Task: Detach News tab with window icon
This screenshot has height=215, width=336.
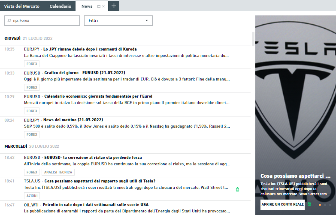Action: pos(99,6)
